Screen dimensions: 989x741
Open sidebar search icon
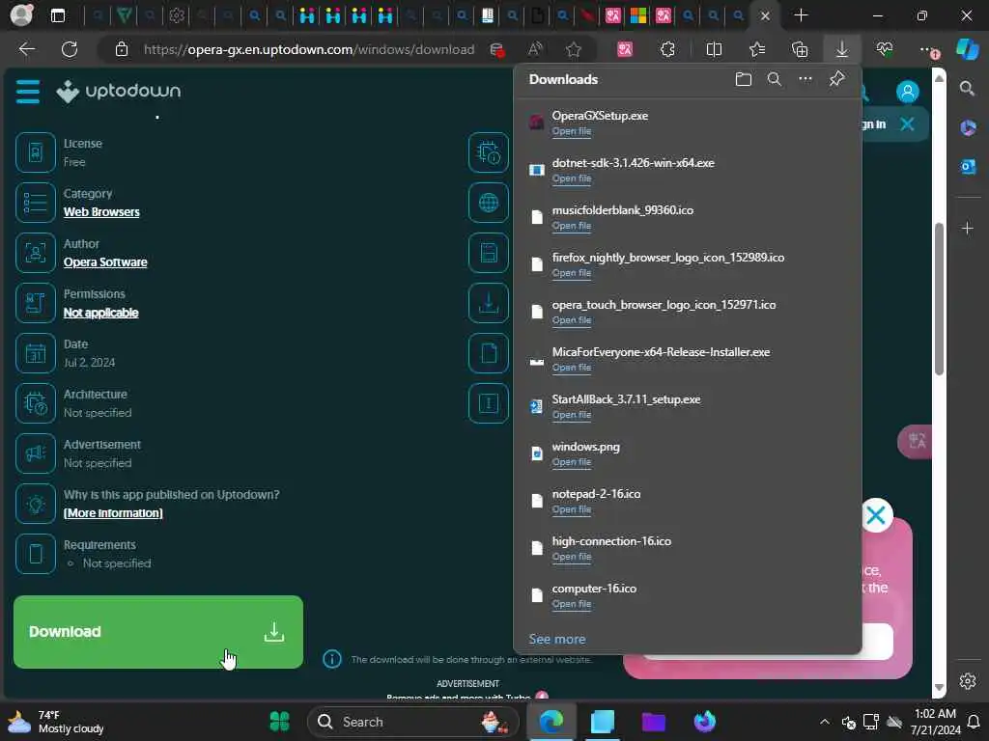point(968,89)
